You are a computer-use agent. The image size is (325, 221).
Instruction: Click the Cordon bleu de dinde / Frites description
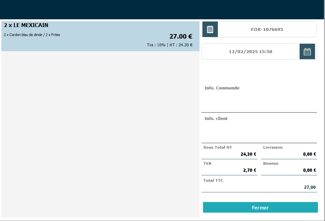point(32,35)
